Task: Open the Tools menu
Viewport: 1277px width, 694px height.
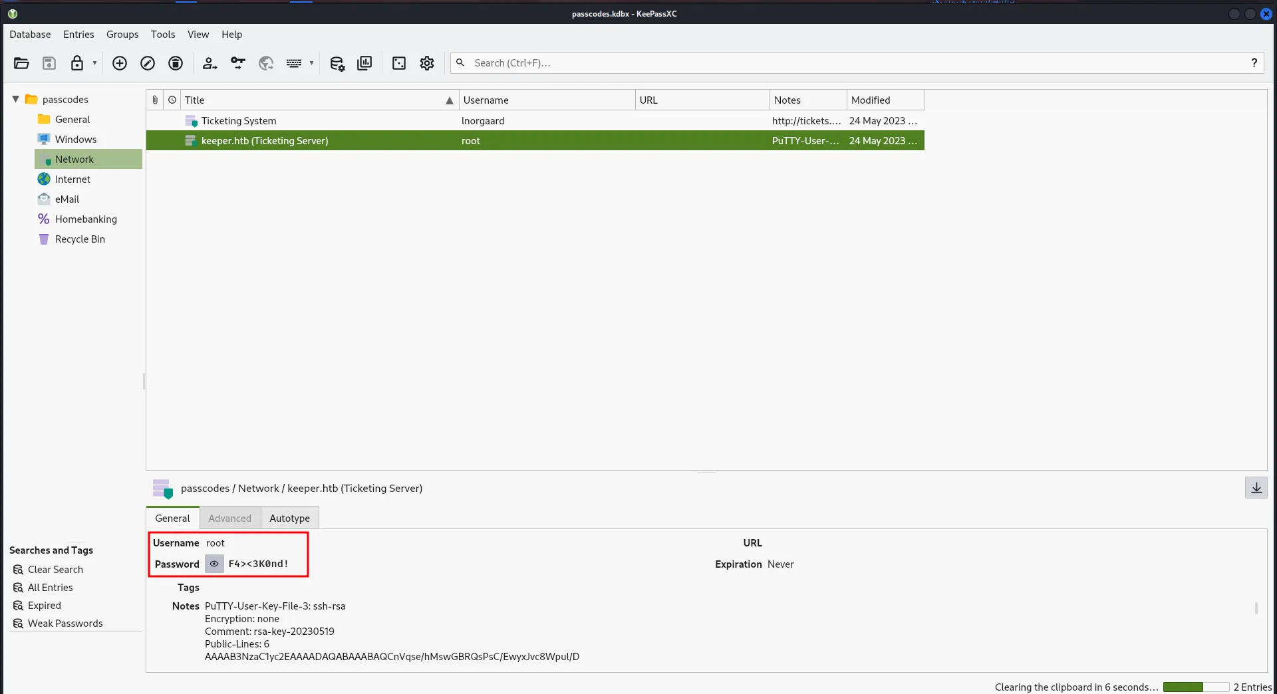Action: [163, 35]
